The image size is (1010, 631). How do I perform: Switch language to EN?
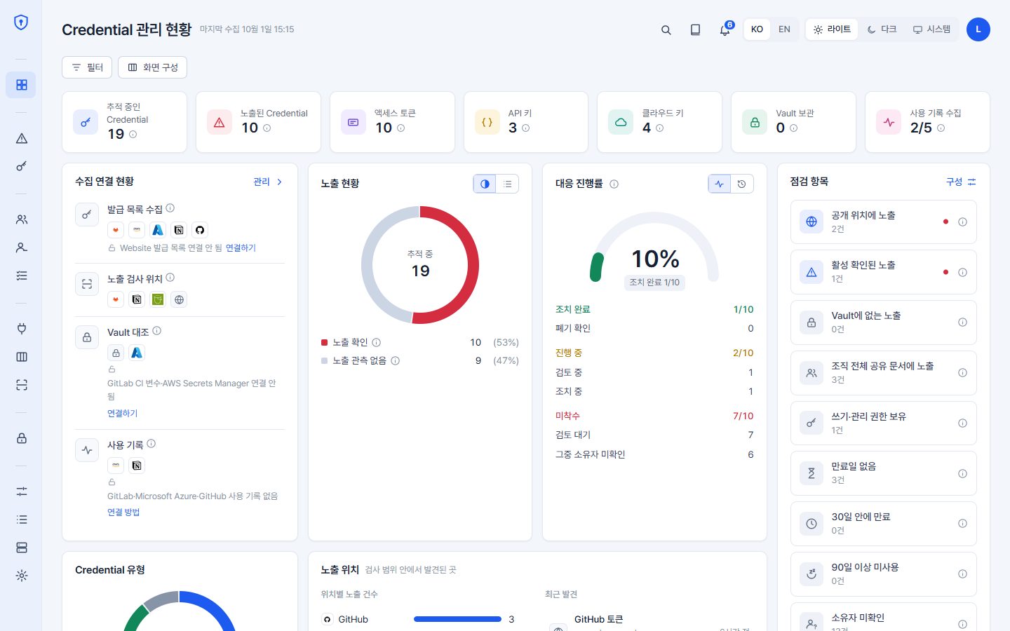pos(784,29)
